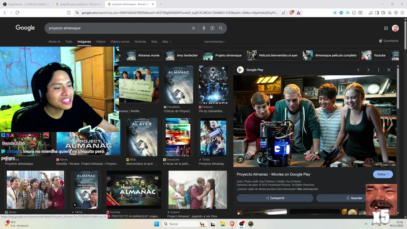Open Google Lens image search
Viewport: 407px width, 229px height.
click(212, 28)
